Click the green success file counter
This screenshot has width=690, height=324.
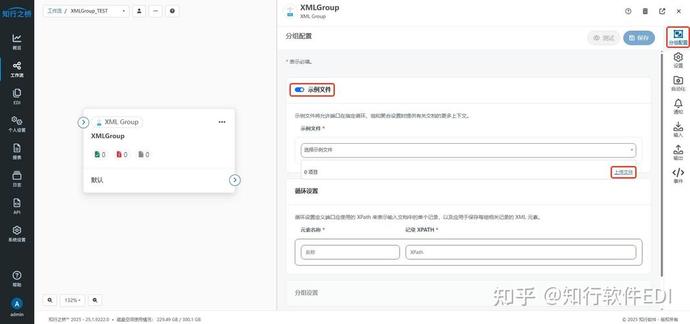[100, 154]
